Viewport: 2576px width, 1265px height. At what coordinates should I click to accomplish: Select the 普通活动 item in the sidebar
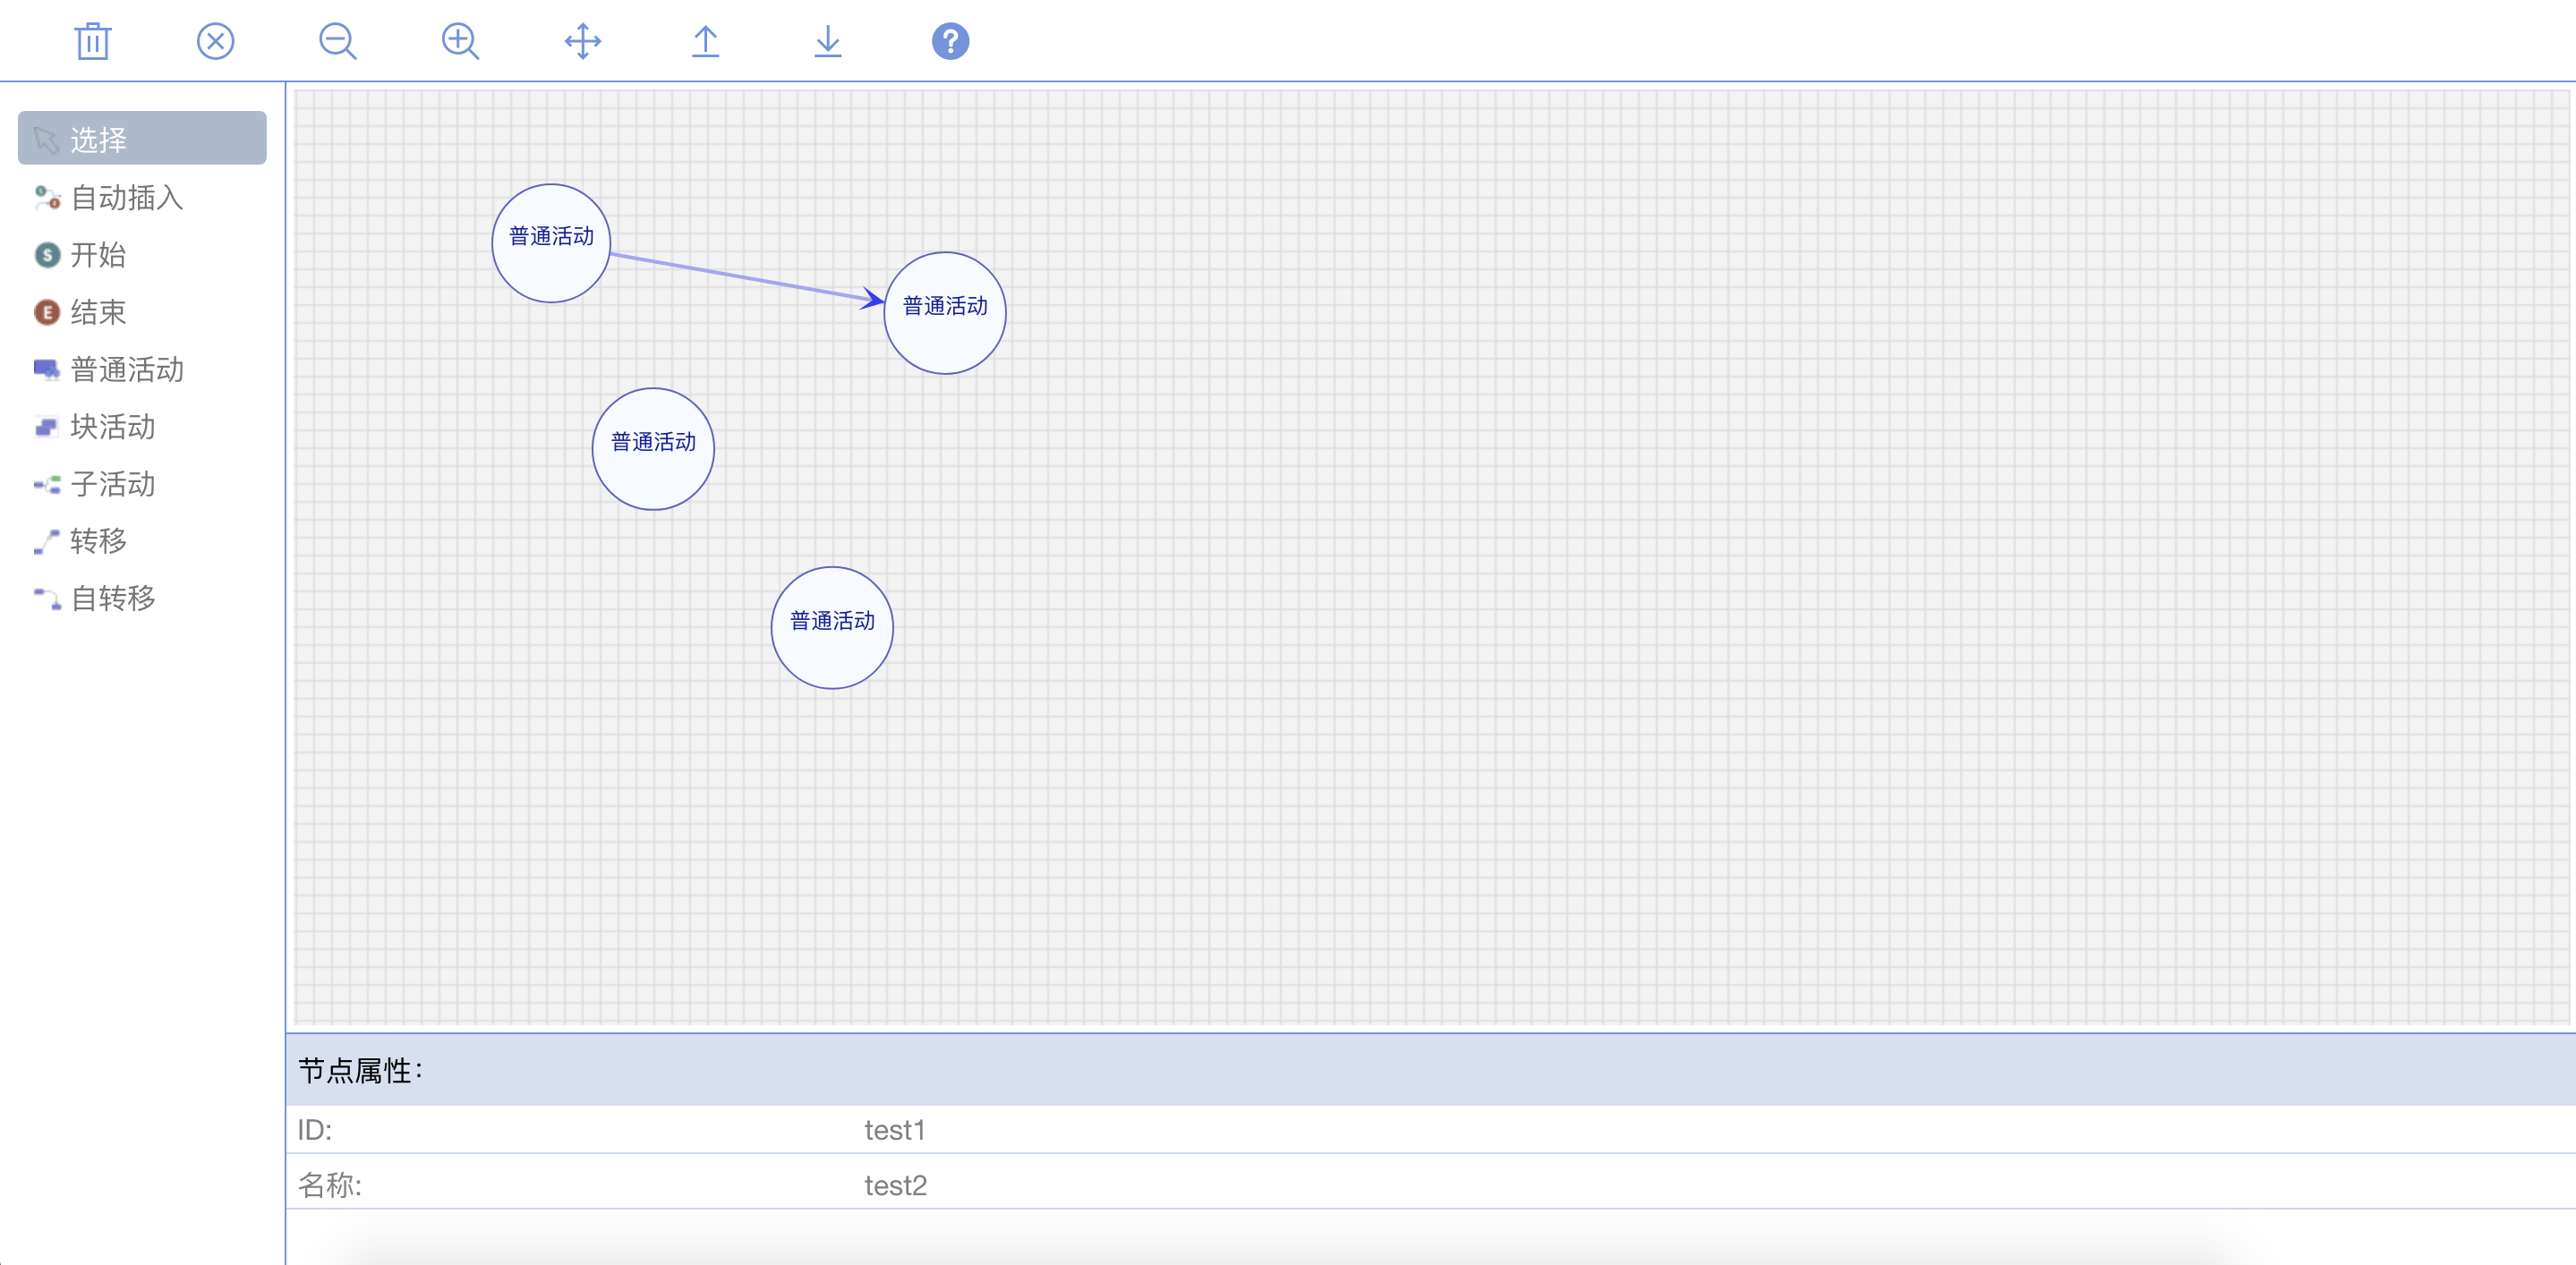(x=126, y=369)
